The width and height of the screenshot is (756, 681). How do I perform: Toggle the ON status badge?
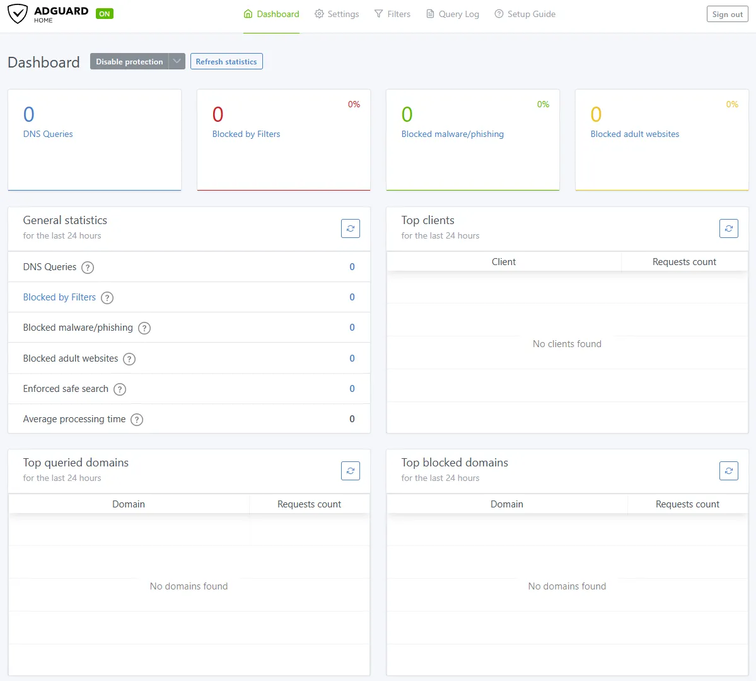(x=104, y=12)
